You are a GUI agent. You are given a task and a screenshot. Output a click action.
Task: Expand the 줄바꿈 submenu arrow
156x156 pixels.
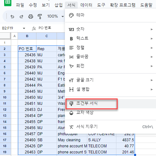click(x=152, y=57)
